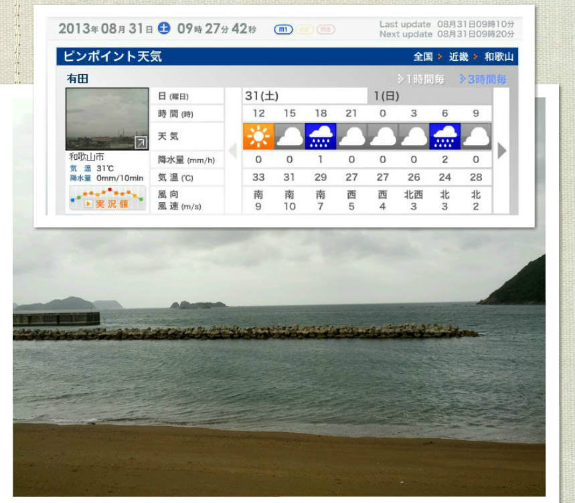Viewport: 575px width, 503px height.
Task: Go to 全国 in the breadcrumb
Action: [423, 57]
